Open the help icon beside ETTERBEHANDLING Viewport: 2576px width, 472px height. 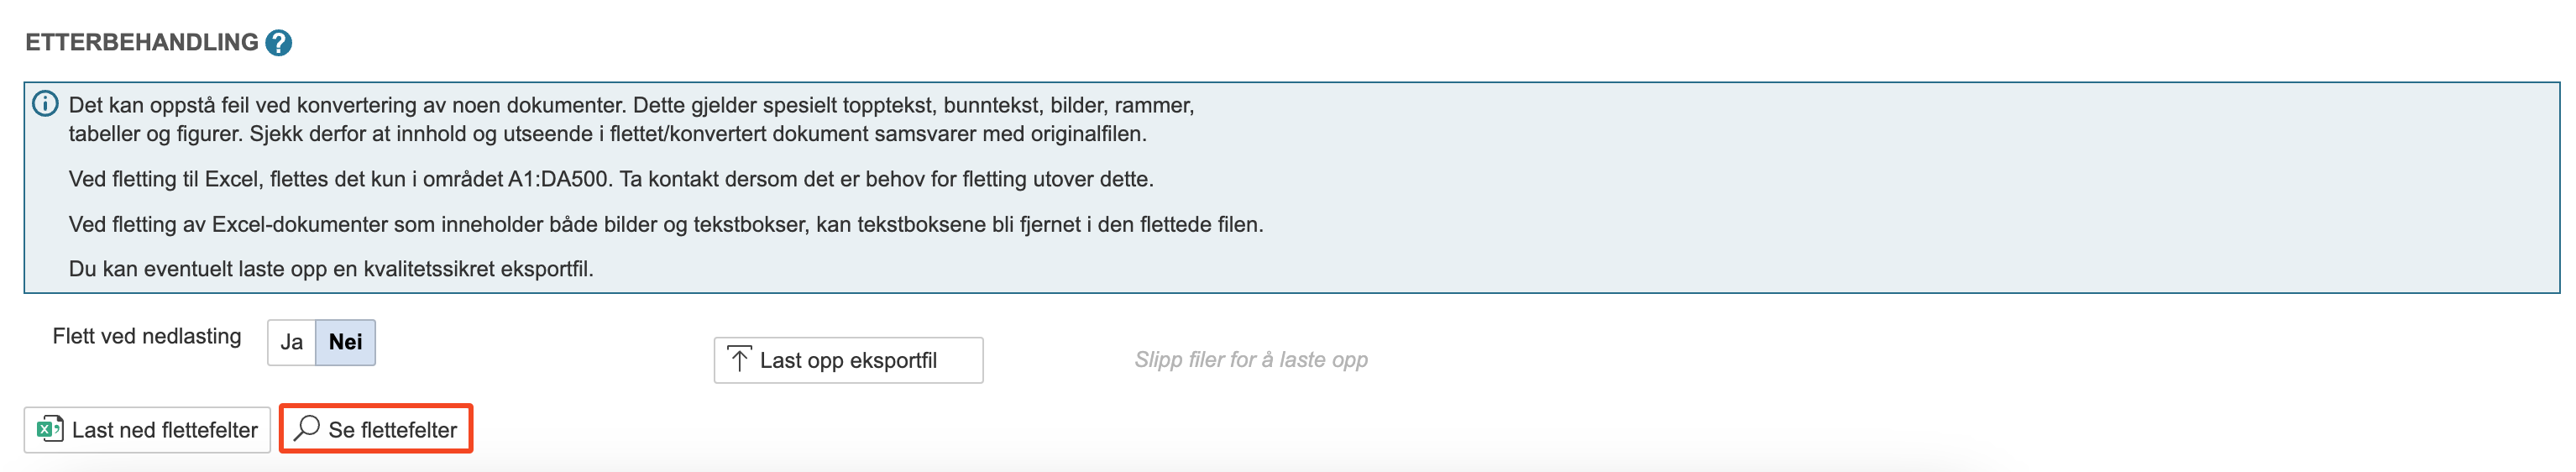(279, 43)
